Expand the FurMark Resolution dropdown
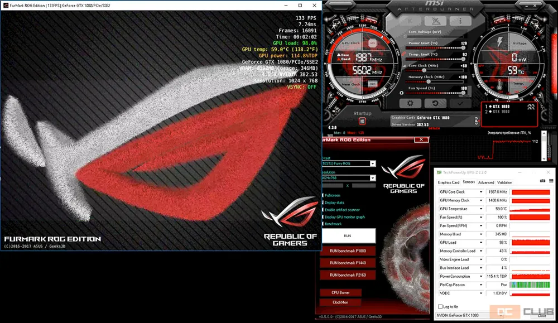 [373, 178]
